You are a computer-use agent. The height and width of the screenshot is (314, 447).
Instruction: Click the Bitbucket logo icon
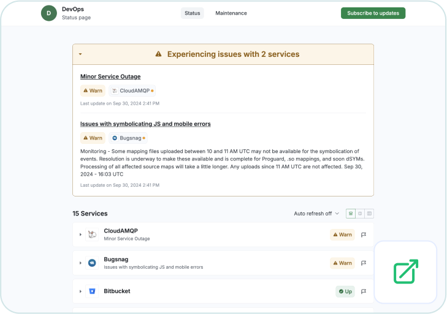coord(92,291)
